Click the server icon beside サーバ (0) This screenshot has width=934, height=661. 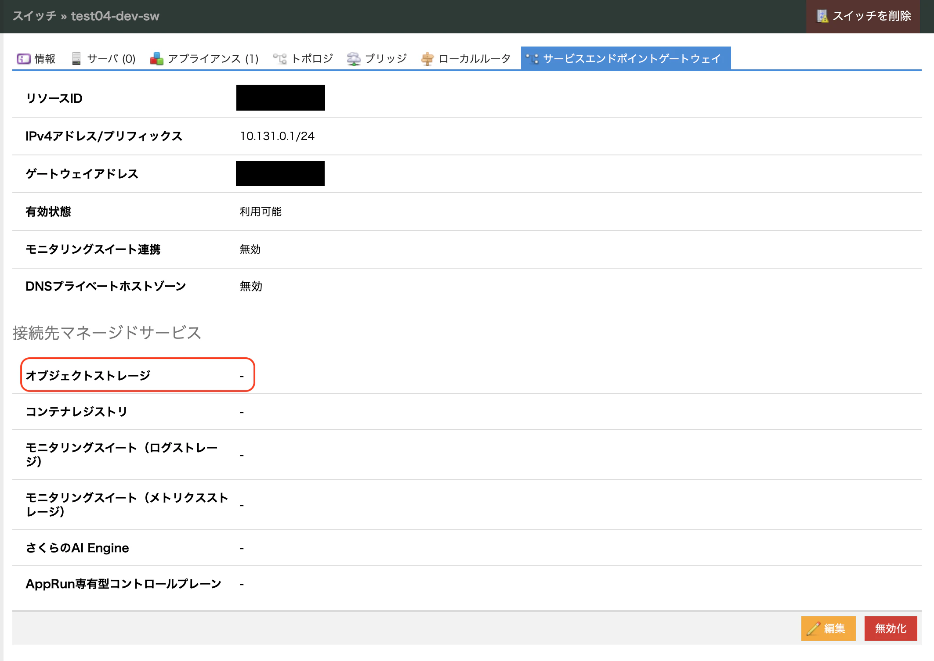76,59
